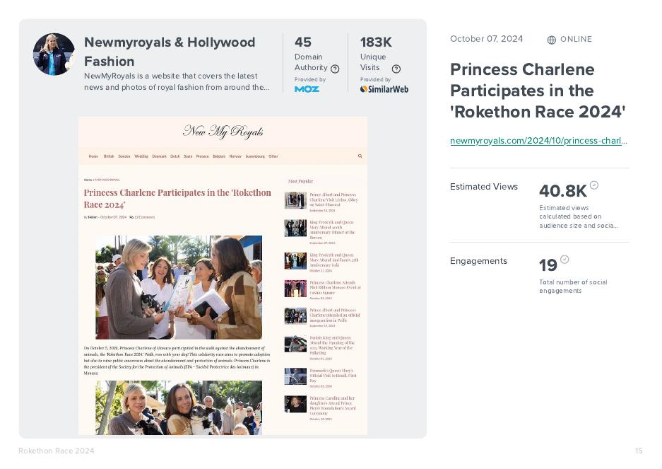This screenshot has height=469, width=662.
Task: Select Monaco in the site navigation menu
Action: [203, 156]
